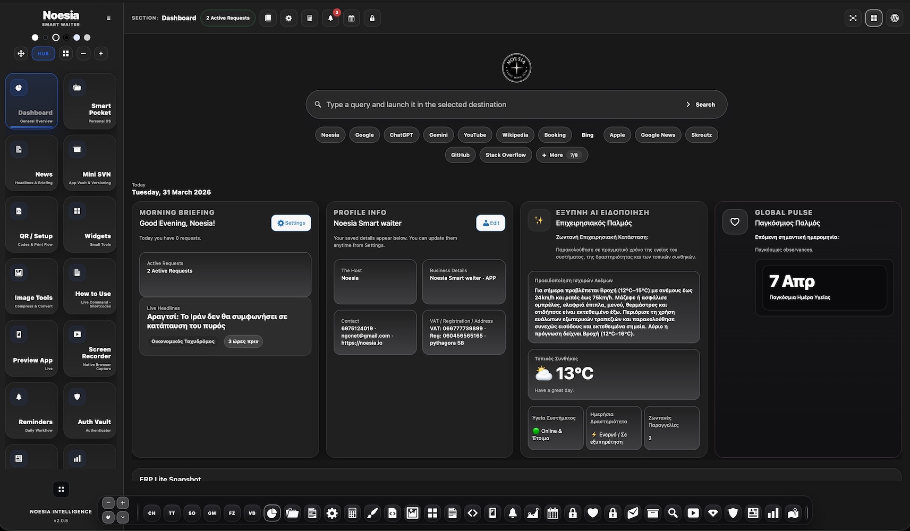Viewport: 910px width, 531px height.
Task: Open the heart icon in bottom dock
Action: pyautogui.click(x=593, y=513)
